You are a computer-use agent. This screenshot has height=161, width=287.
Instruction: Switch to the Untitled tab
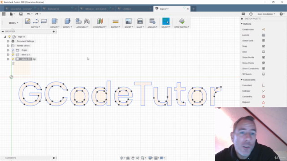134,9
